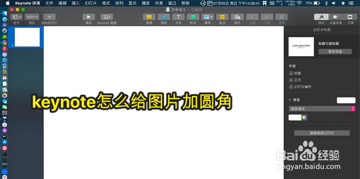Screen dimensions: 360x179
Task: Open Android Studio from the Dock
Action: pos(5,37)
